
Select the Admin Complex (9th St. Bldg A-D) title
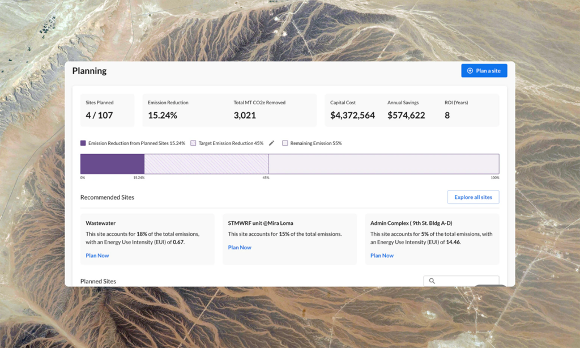tap(411, 223)
